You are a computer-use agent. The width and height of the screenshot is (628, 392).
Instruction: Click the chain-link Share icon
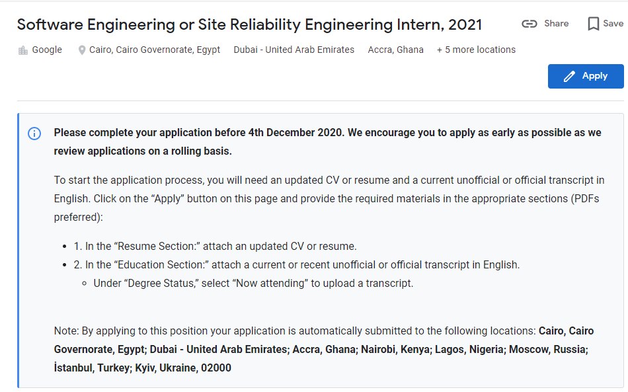529,24
